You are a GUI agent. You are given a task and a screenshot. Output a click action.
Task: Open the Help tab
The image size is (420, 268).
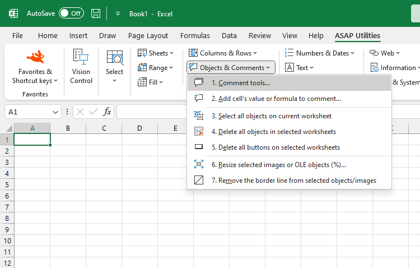(316, 36)
